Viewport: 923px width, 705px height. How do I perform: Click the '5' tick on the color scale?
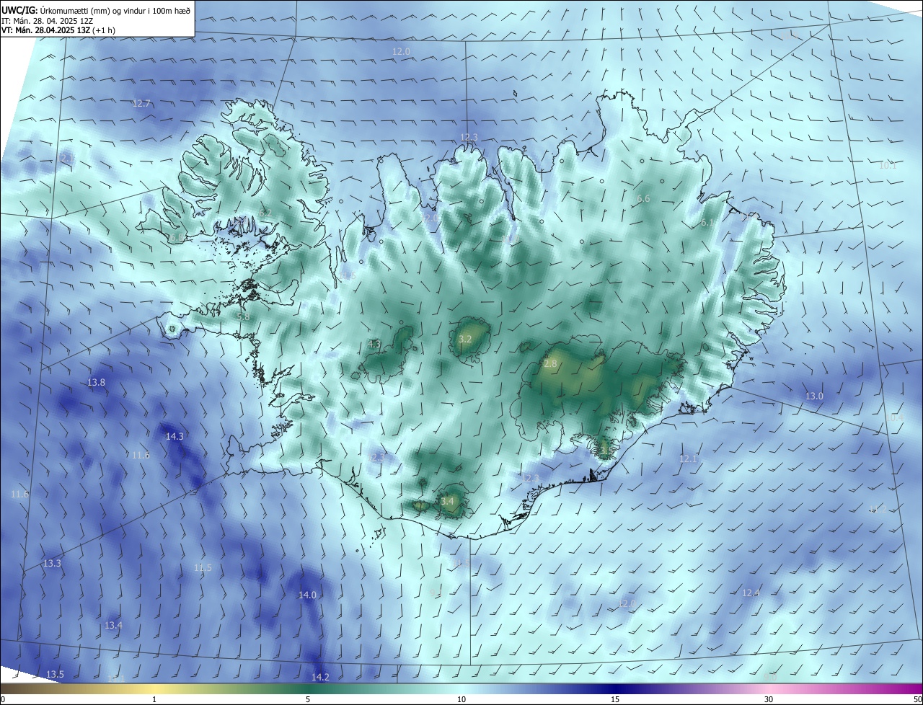tap(308, 700)
